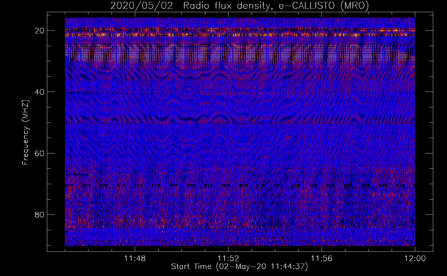Click the 20 MHz frequency tick label

40,30
